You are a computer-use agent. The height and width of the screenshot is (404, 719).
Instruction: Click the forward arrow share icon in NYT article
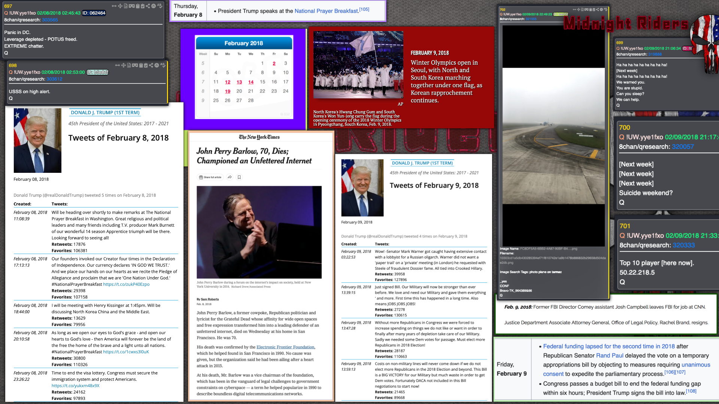click(x=230, y=177)
